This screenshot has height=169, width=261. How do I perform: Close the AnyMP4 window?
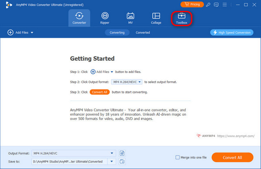pos(254,5)
